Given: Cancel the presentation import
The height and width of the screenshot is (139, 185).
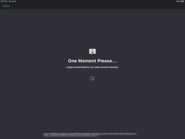Looking at the screenshot, I should coord(6,6).
